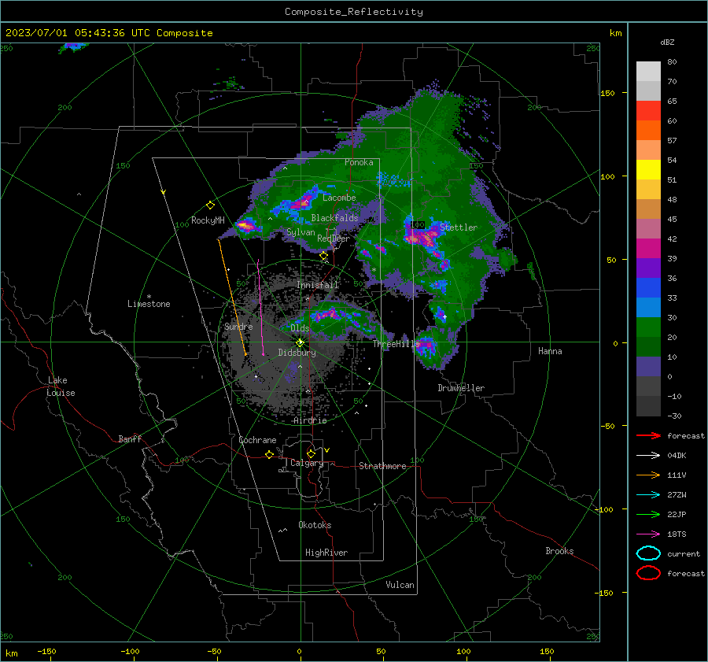708x662 pixels.
Task: Click the orange 60-57 dBZ color swatch
Action: click(x=648, y=131)
